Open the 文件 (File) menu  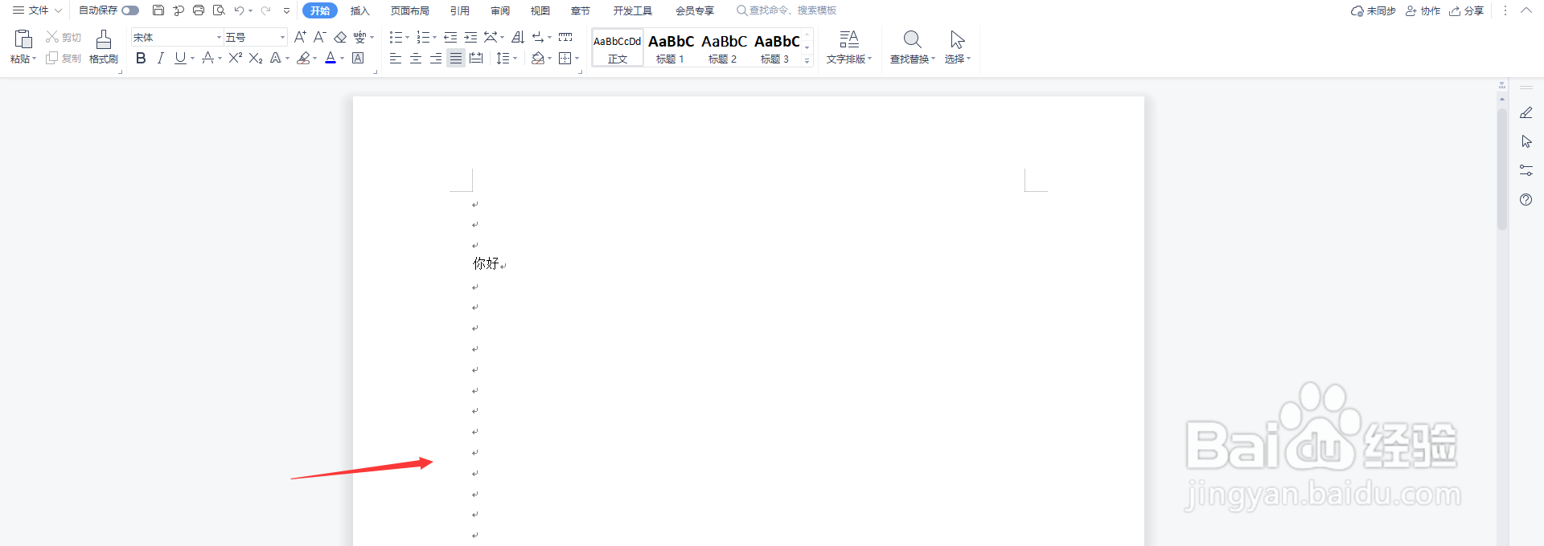37,10
